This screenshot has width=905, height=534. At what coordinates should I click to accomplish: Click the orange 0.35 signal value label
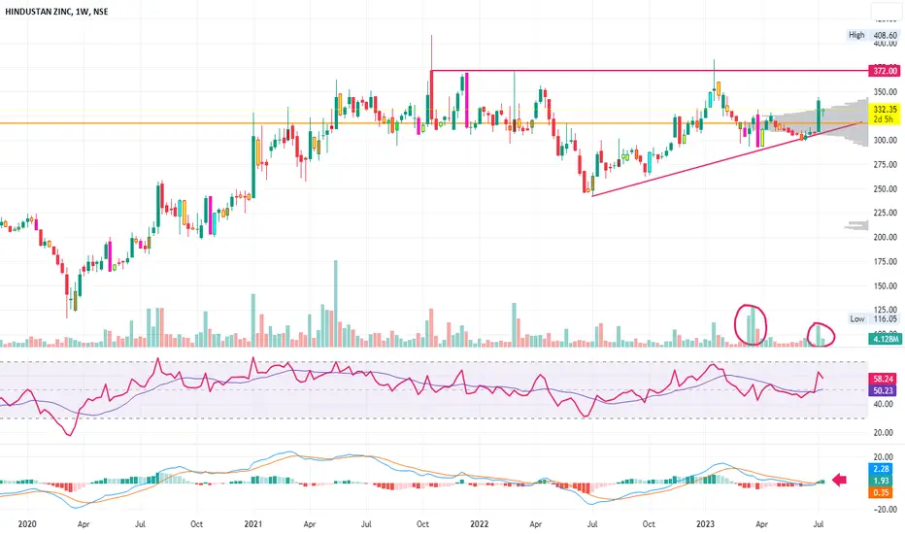coord(882,492)
